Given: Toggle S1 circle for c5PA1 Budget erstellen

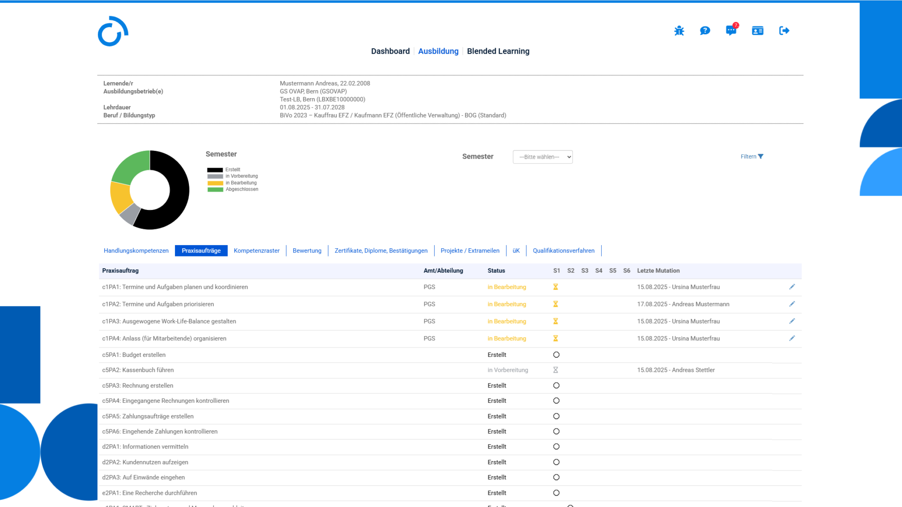Looking at the screenshot, I should [556, 355].
